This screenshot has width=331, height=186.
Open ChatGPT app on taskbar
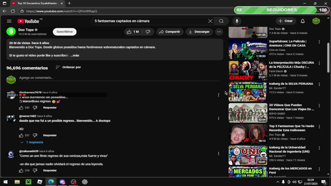[x=85, y=182]
